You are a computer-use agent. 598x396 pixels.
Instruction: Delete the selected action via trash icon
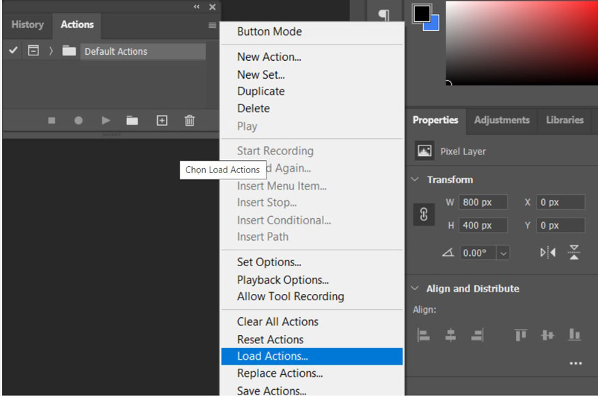coord(189,120)
